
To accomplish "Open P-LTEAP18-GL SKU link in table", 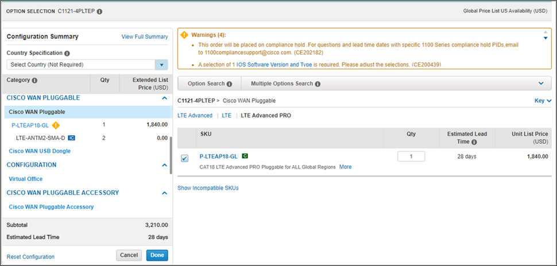I will coord(218,156).
